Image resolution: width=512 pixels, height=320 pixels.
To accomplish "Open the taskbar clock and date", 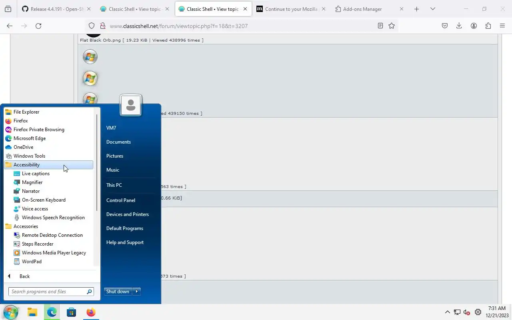I will click(x=496, y=312).
